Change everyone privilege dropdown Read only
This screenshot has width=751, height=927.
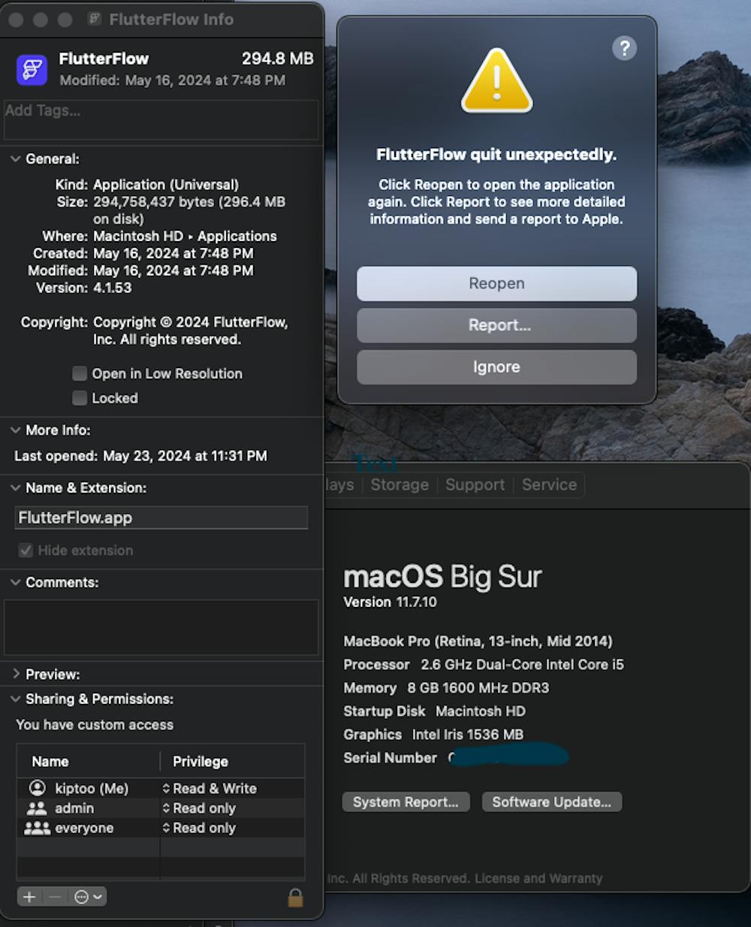(199, 828)
